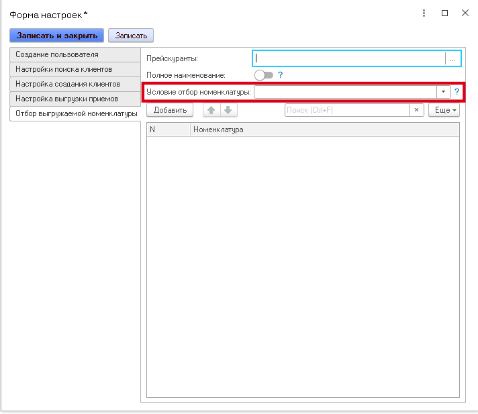
Task: Focus the Поиск (Ctrl+F) search field
Action: [x=346, y=110]
